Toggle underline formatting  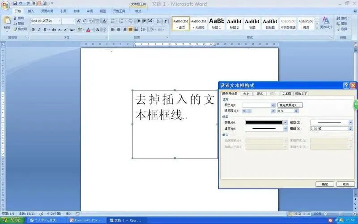pos(45,30)
